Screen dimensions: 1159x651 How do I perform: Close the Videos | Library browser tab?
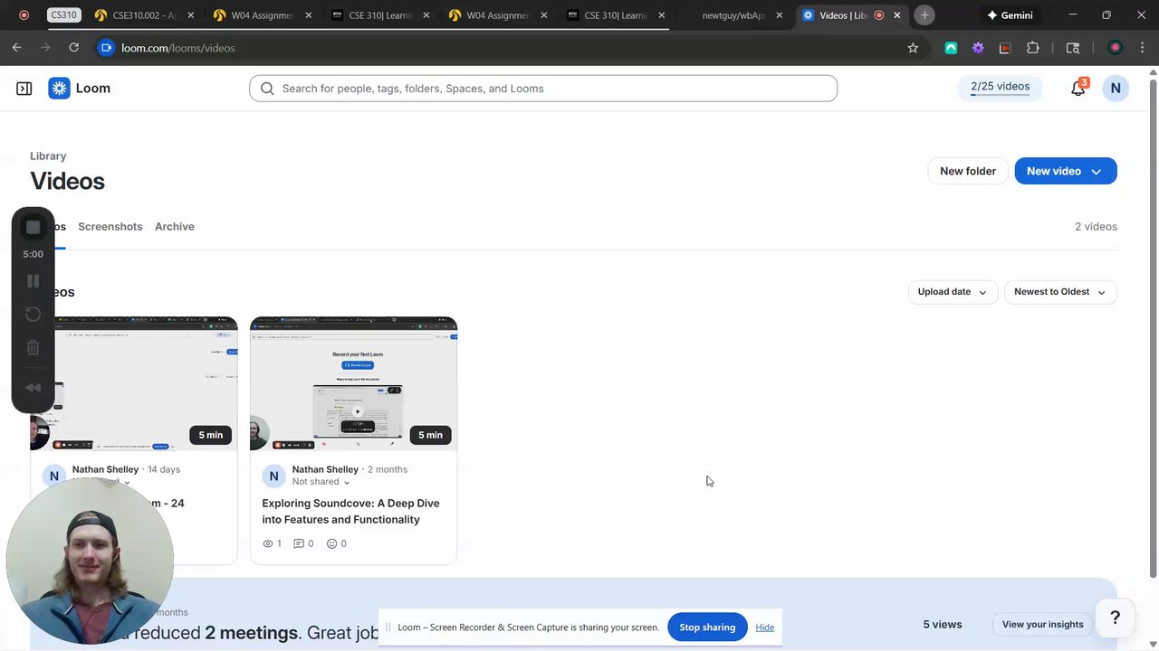click(897, 15)
